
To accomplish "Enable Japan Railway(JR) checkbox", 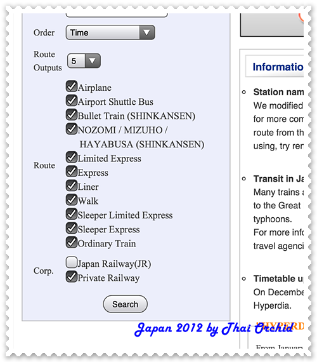I will (x=72, y=262).
